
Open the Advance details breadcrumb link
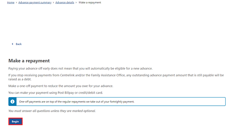[65, 2]
